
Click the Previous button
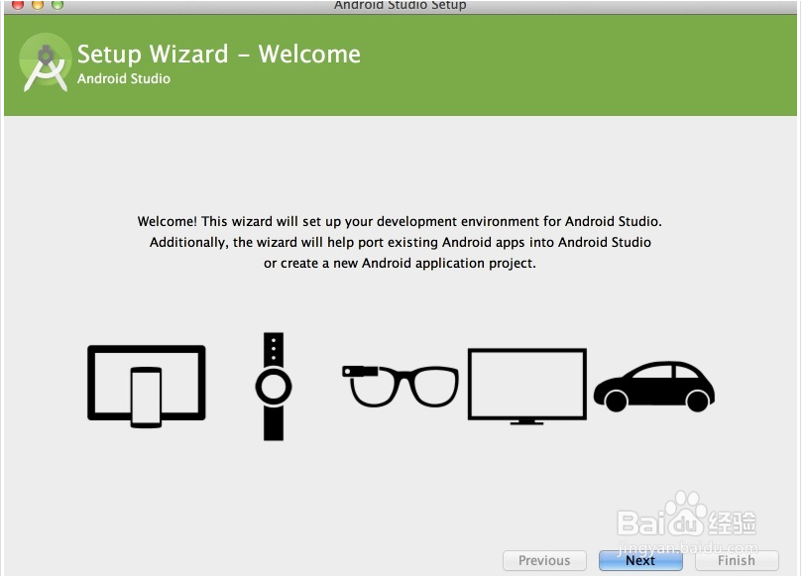tap(544, 560)
